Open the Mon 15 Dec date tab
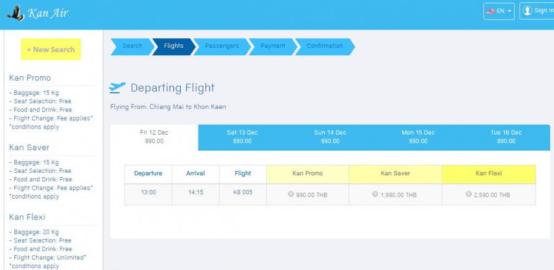Viewport: 554px width, 270px height. point(418,137)
